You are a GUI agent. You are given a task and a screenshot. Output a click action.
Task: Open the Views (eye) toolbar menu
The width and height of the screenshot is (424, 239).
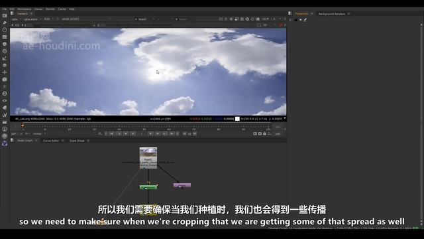[x=5, y=100]
